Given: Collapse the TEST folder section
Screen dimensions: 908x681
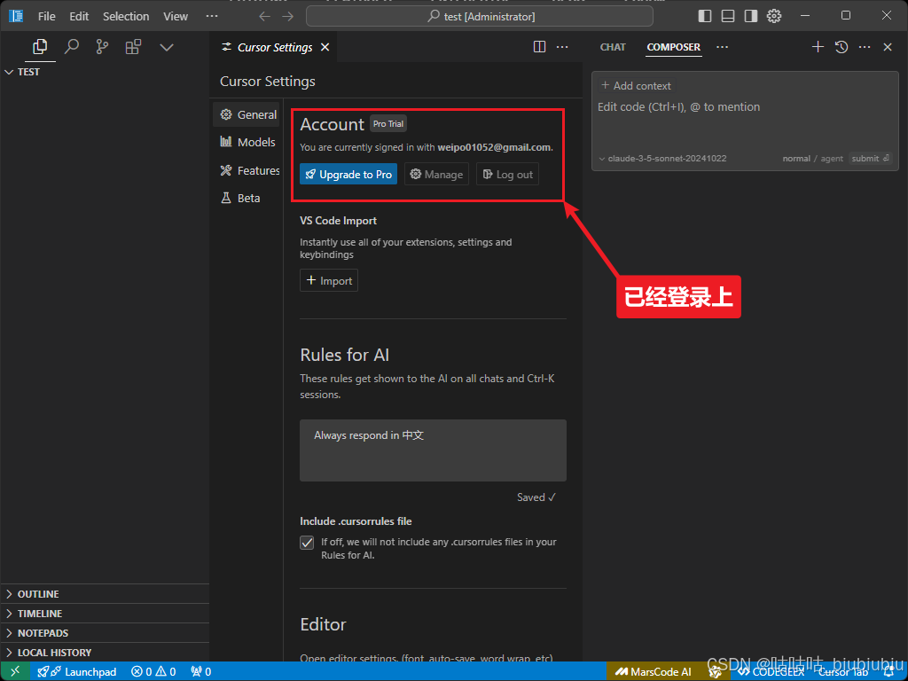Looking at the screenshot, I should 105,72.
